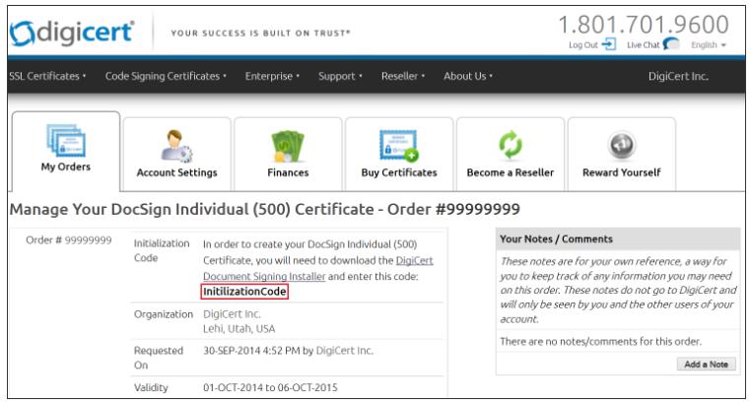Click the Requested On field label
The width and height of the screenshot is (751, 404).
pyautogui.click(x=159, y=358)
